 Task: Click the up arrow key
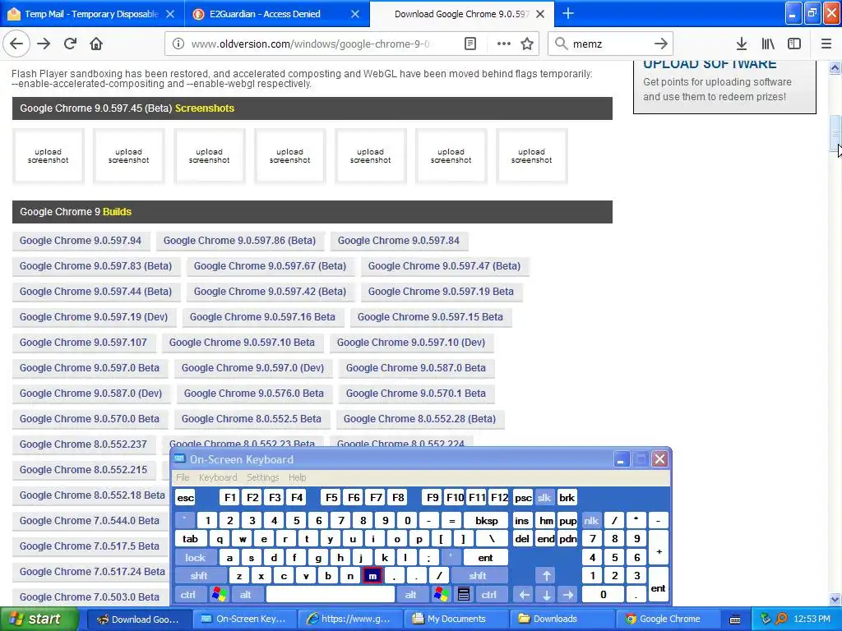click(x=546, y=576)
